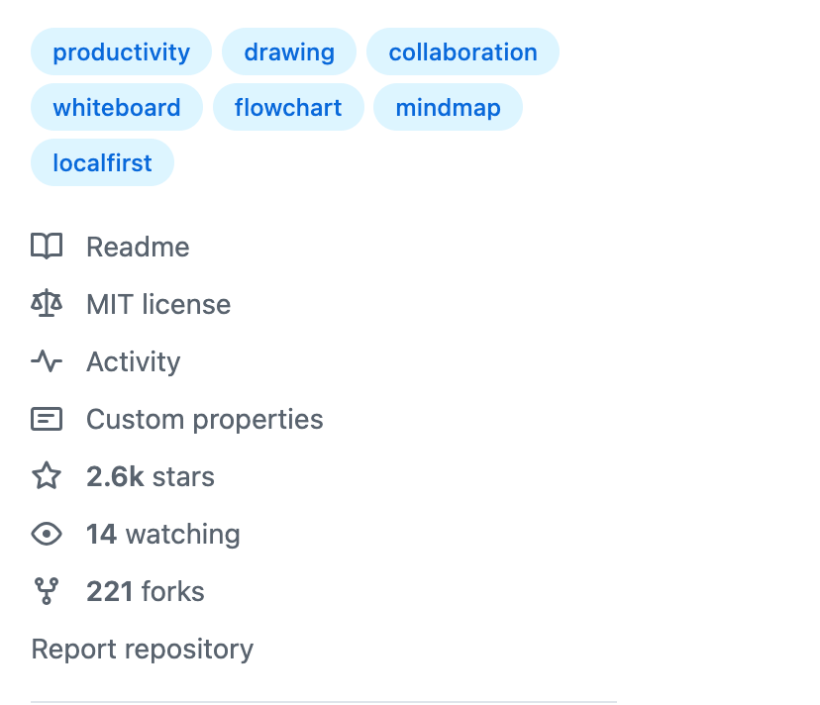This screenshot has width=820, height=705.
Task: Click the Report repository link
Action: [143, 649]
